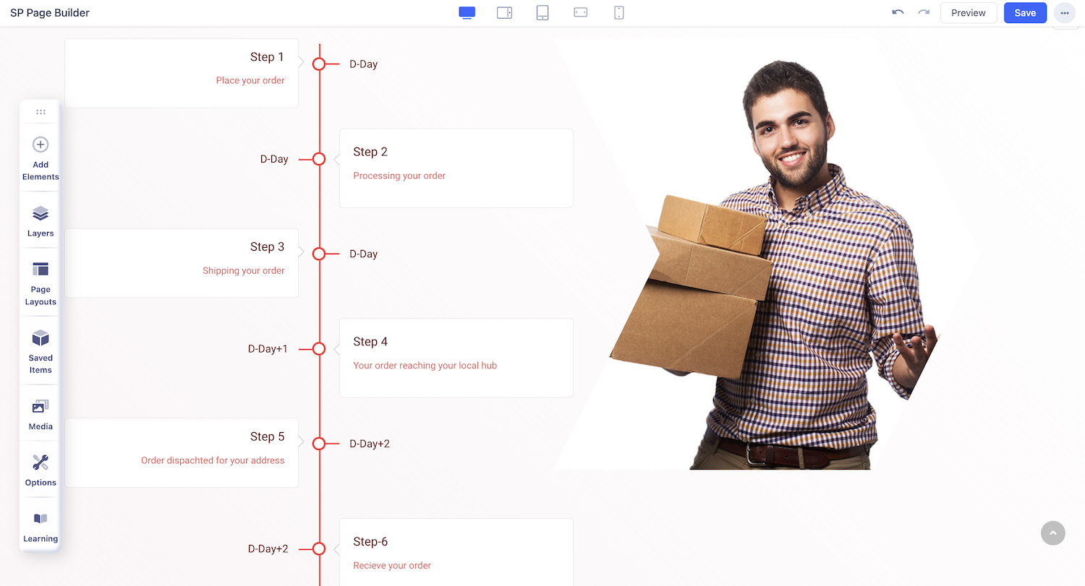This screenshot has width=1085, height=586.
Task: Click the D-Day label beside Step 1
Action: [x=363, y=64]
